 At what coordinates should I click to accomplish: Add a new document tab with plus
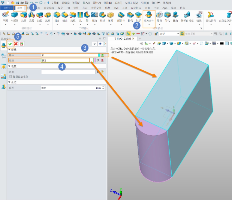pyautogui.click(x=140, y=39)
